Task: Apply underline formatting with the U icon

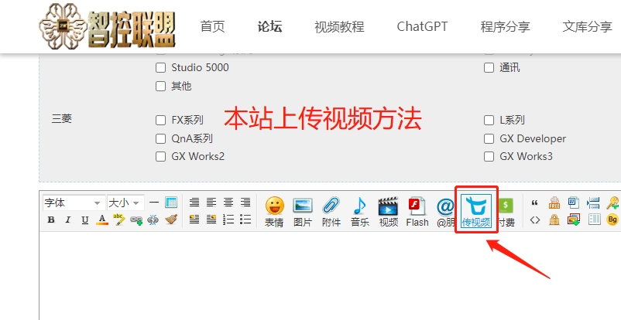Action: [84, 220]
